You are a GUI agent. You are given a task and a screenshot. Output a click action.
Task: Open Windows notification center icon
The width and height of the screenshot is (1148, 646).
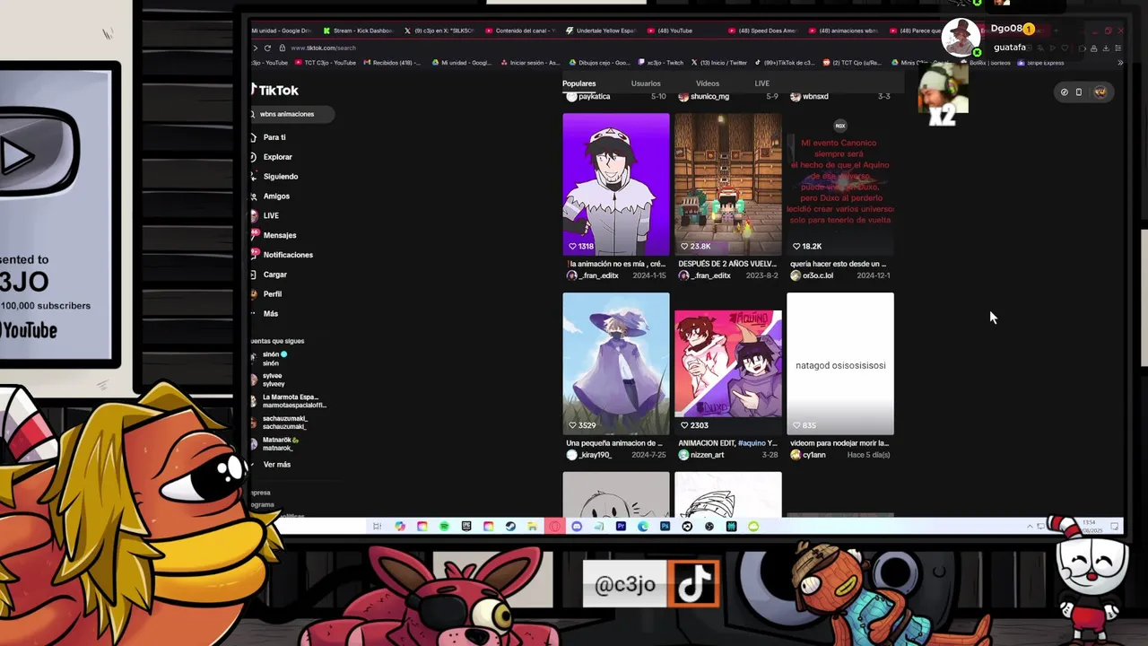coord(1115,526)
